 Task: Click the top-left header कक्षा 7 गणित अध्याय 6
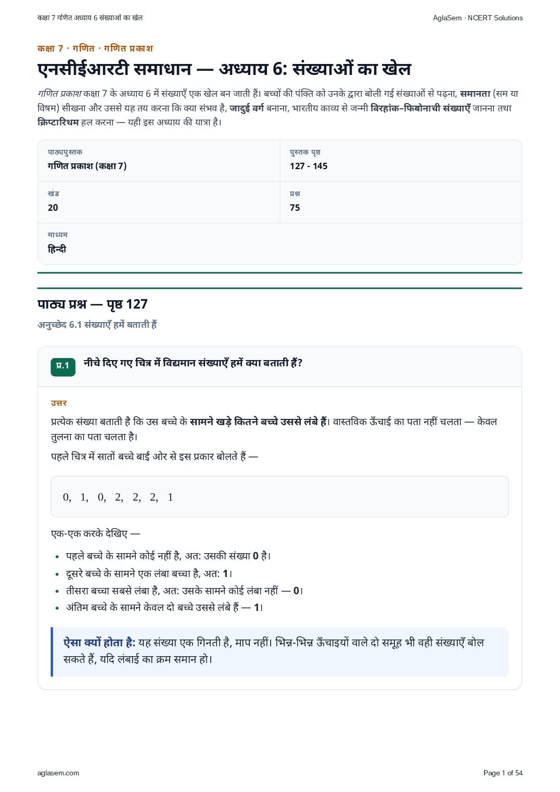click(90, 18)
